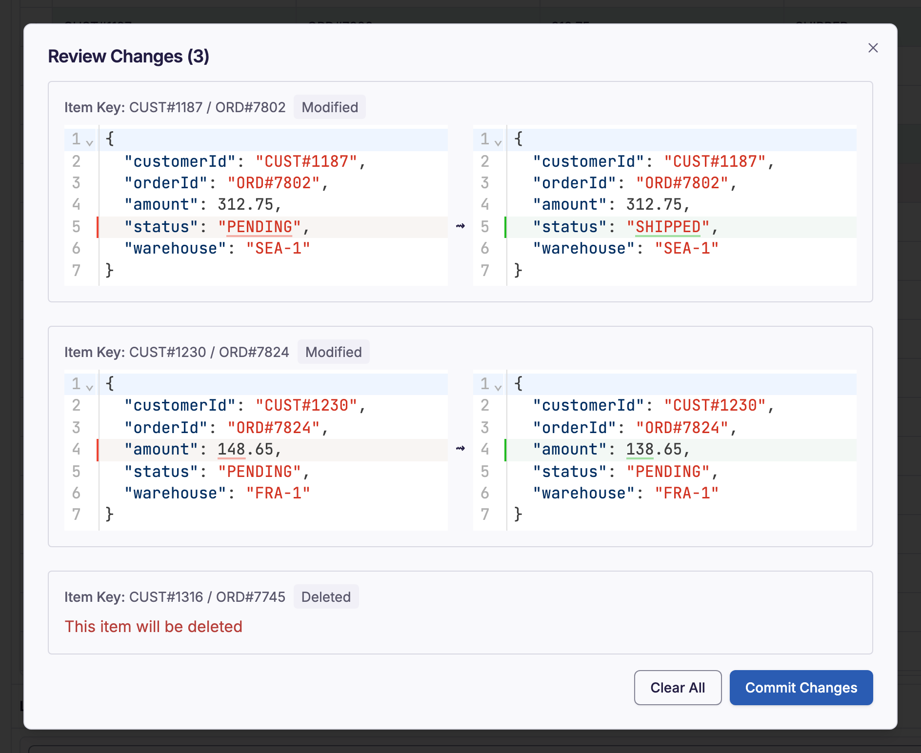Select the "SHIPPED" status value
Image resolution: width=921 pixels, height=753 pixels.
(668, 227)
